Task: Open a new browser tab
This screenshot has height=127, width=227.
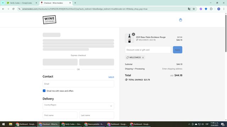Action: [75, 3]
